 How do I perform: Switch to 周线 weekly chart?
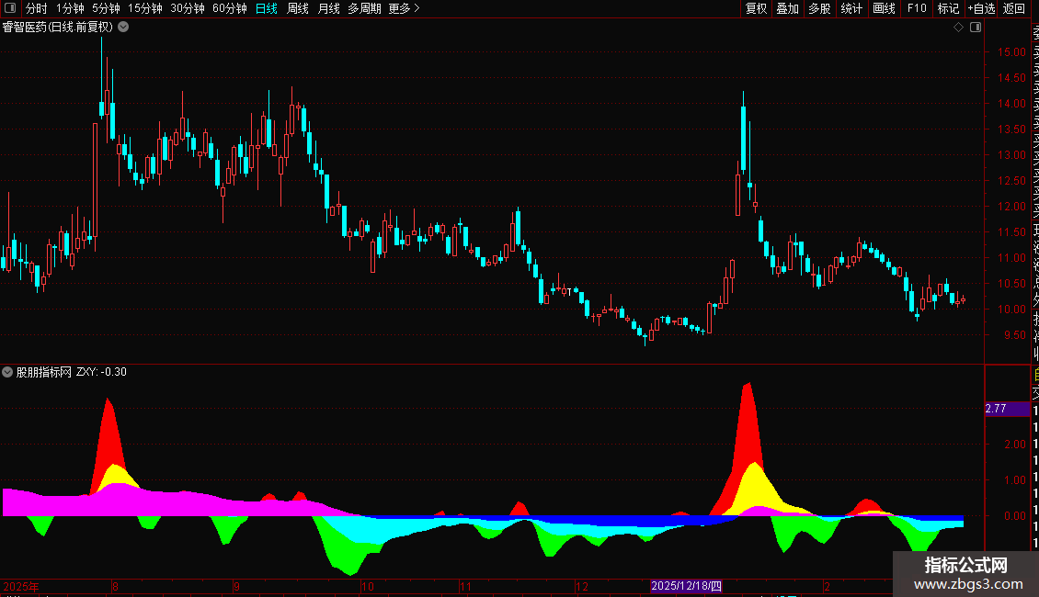point(298,8)
